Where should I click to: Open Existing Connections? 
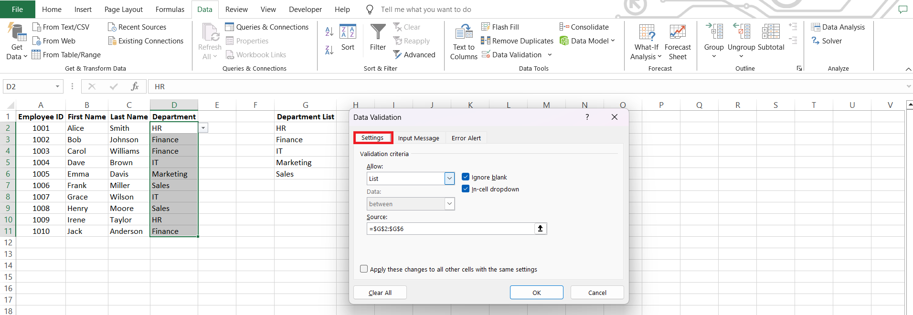pyautogui.click(x=146, y=41)
